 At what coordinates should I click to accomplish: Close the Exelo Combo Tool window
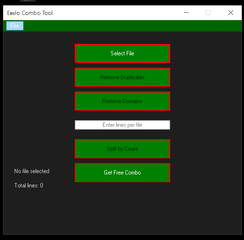[x=231, y=13]
